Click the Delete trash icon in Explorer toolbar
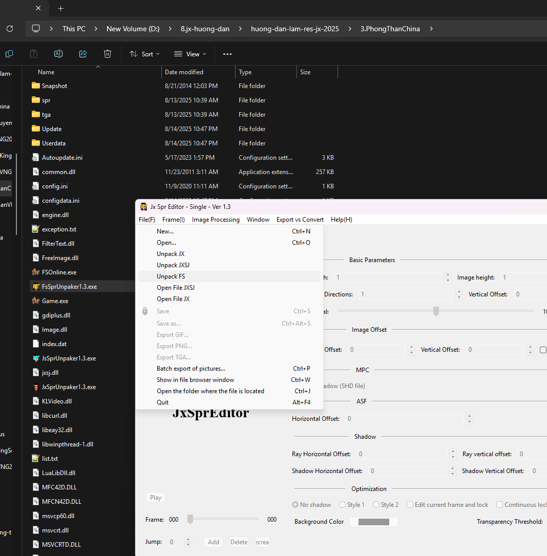547x556 pixels. [x=108, y=54]
